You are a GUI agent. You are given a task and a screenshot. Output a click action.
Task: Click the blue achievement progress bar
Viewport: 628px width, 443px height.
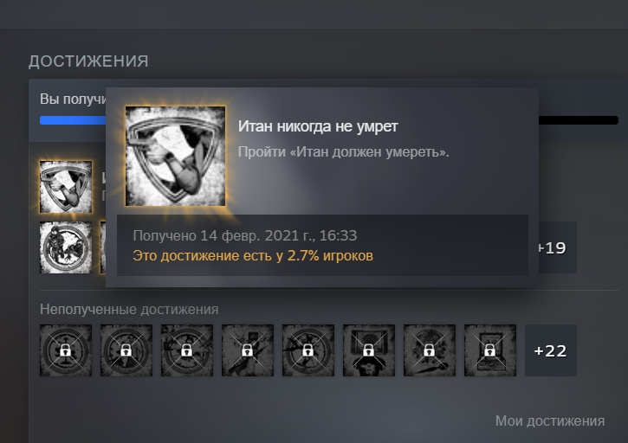pyautogui.click(x=73, y=120)
